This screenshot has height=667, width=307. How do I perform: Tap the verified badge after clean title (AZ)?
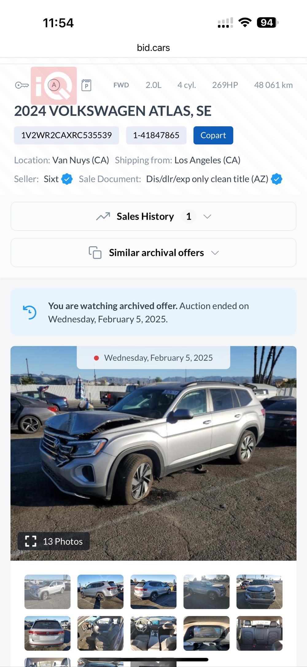pyautogui.click(x=277, y=179)
